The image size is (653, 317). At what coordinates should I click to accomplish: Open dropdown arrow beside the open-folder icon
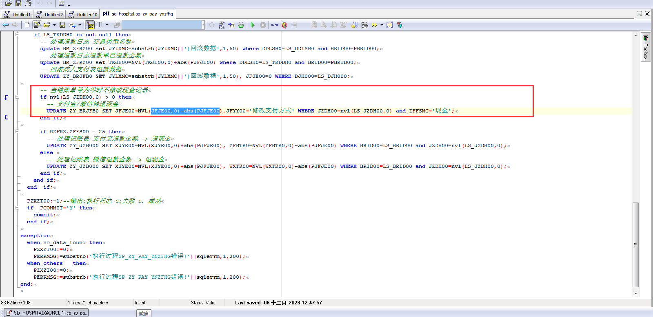[54, 25]
